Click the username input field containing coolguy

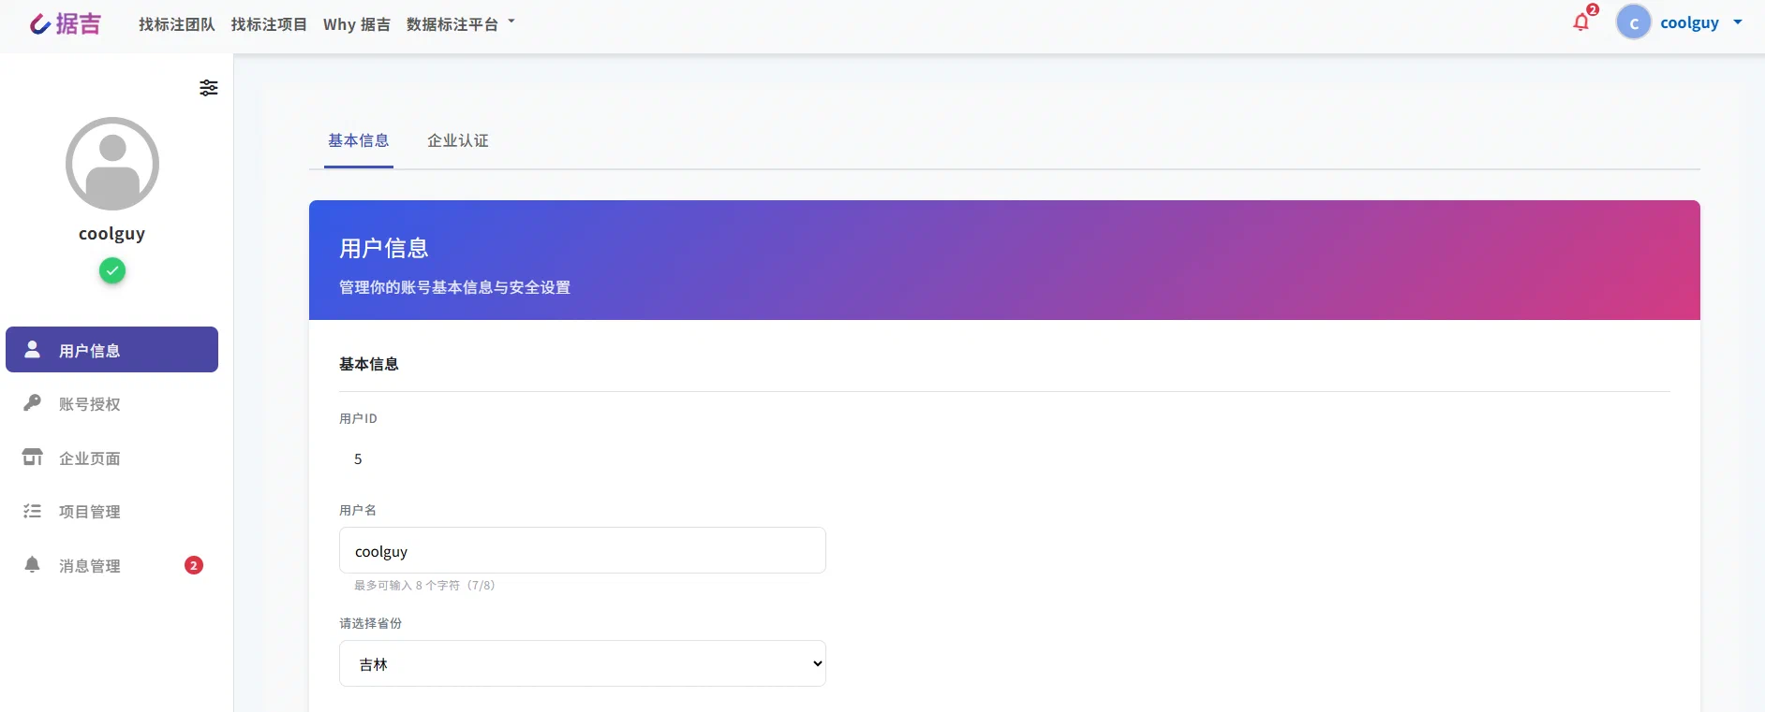coord(583,550)
